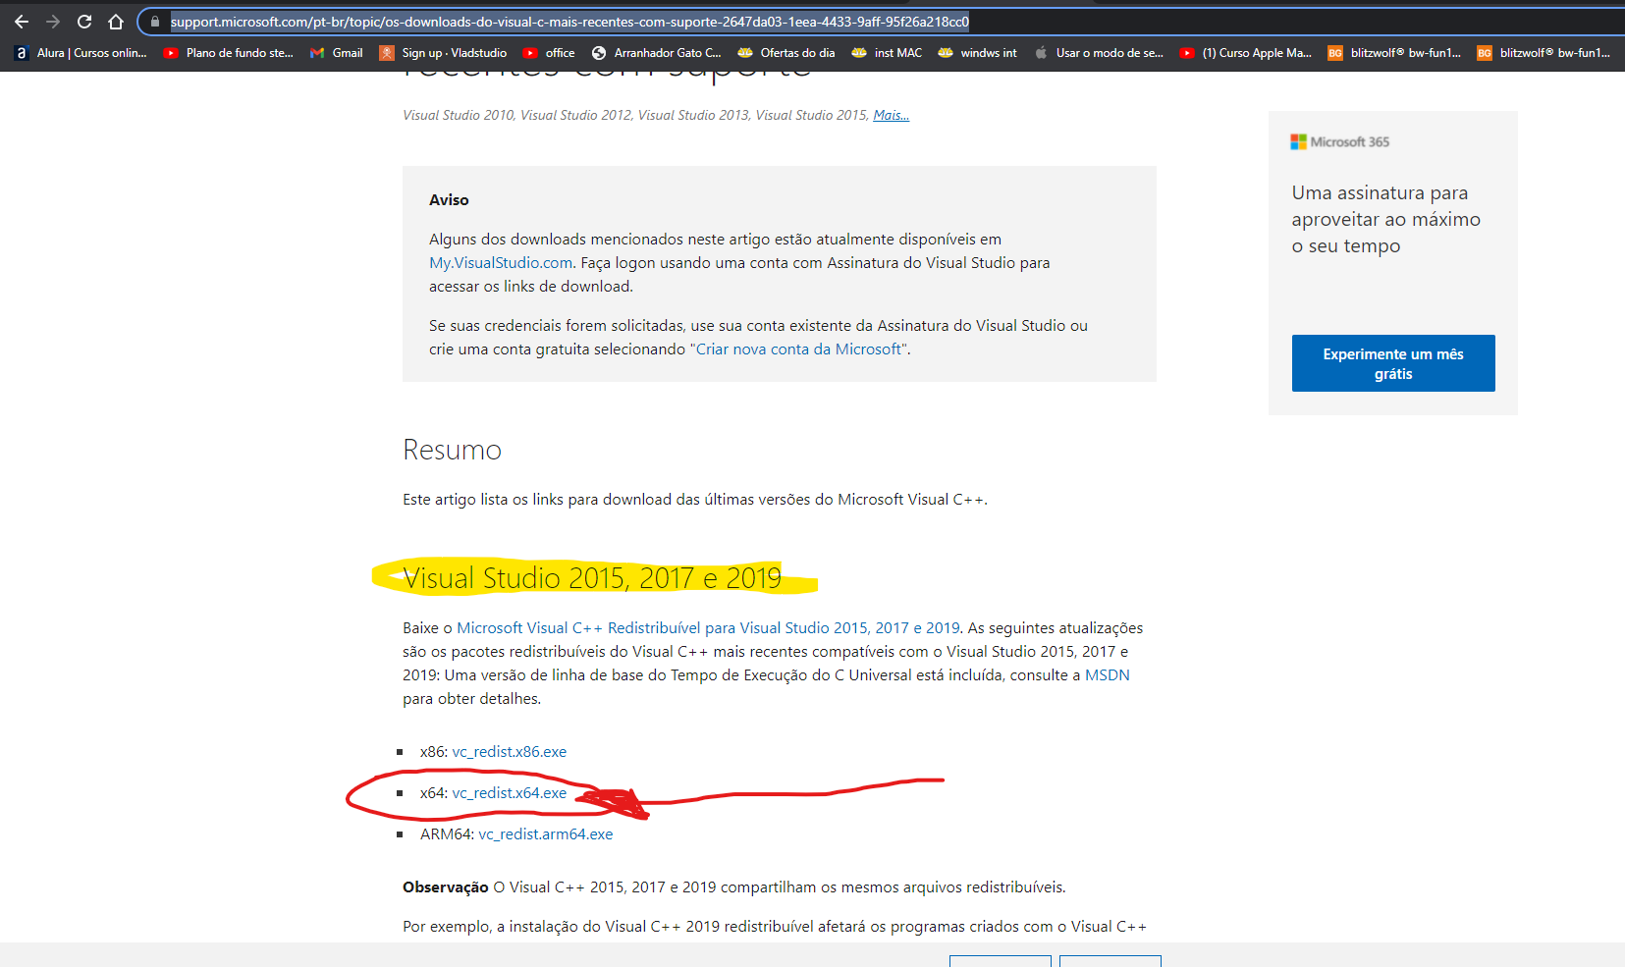Click the padlock site security icon

click(x=155, y=22)
